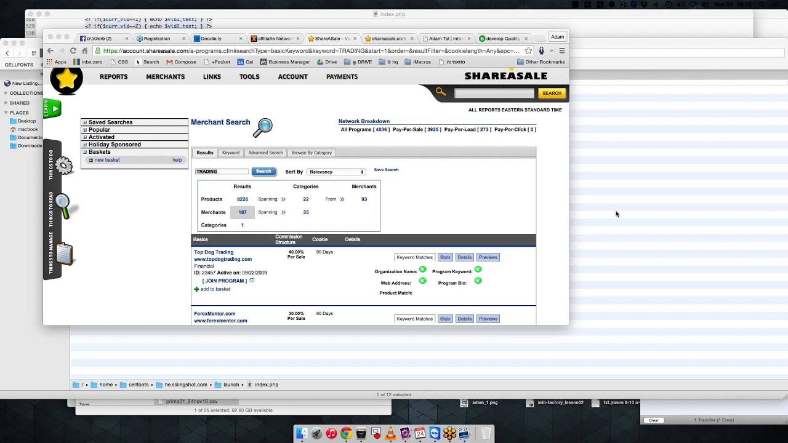Screen dimensions: 788x443
Task: Expand the Holiday Sponsored section
Action: pyautogui.click(x=85, y=145)
